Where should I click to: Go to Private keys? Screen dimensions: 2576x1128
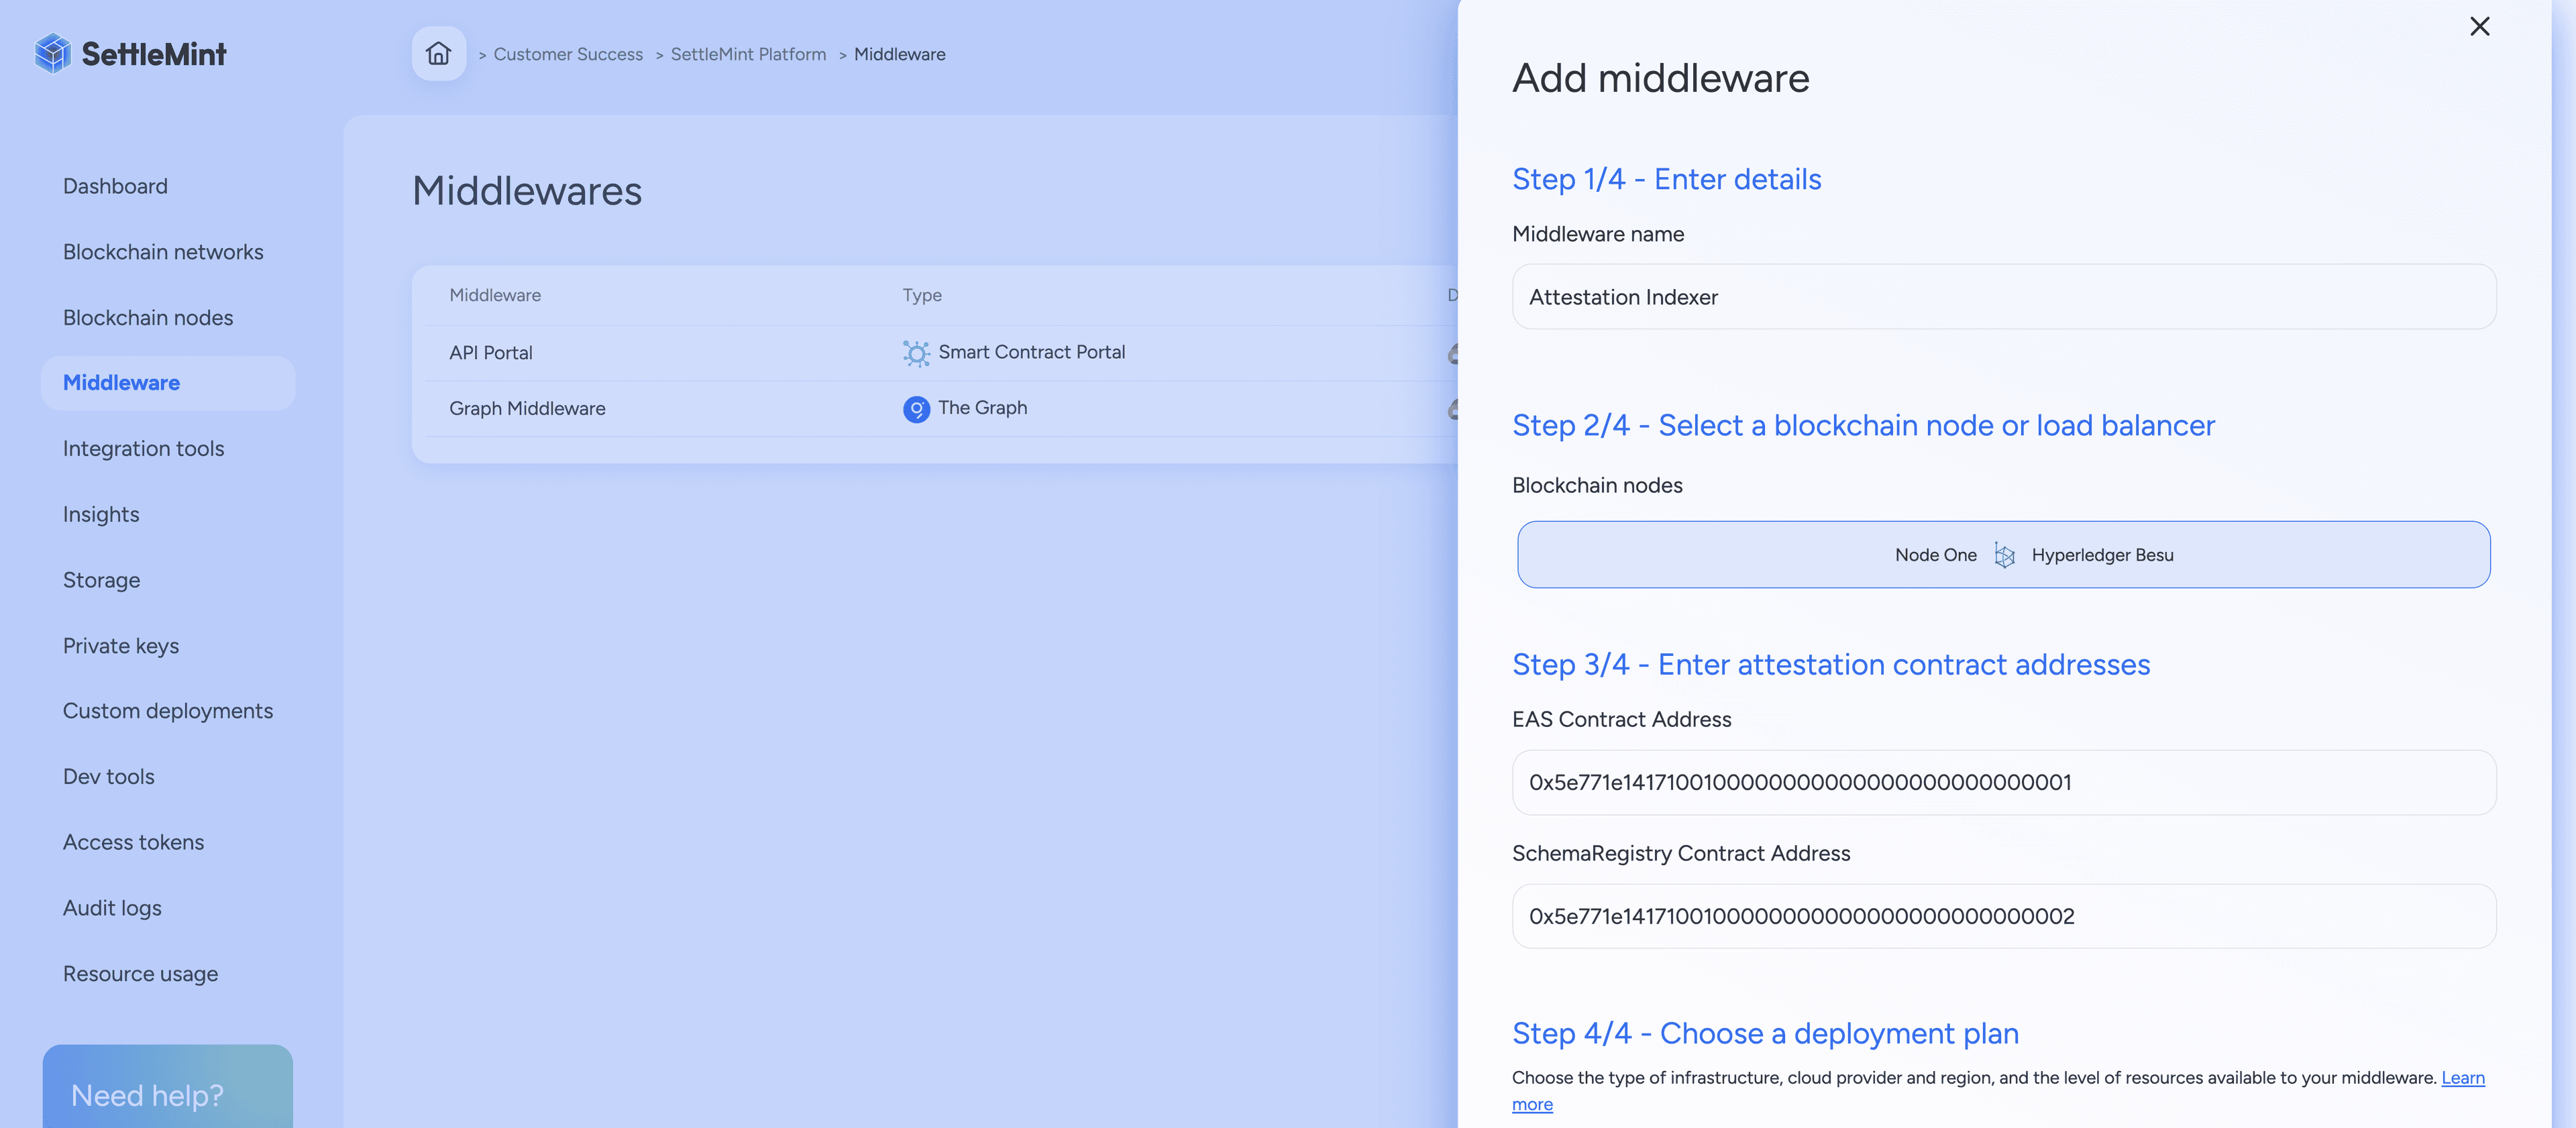(121, 646)
